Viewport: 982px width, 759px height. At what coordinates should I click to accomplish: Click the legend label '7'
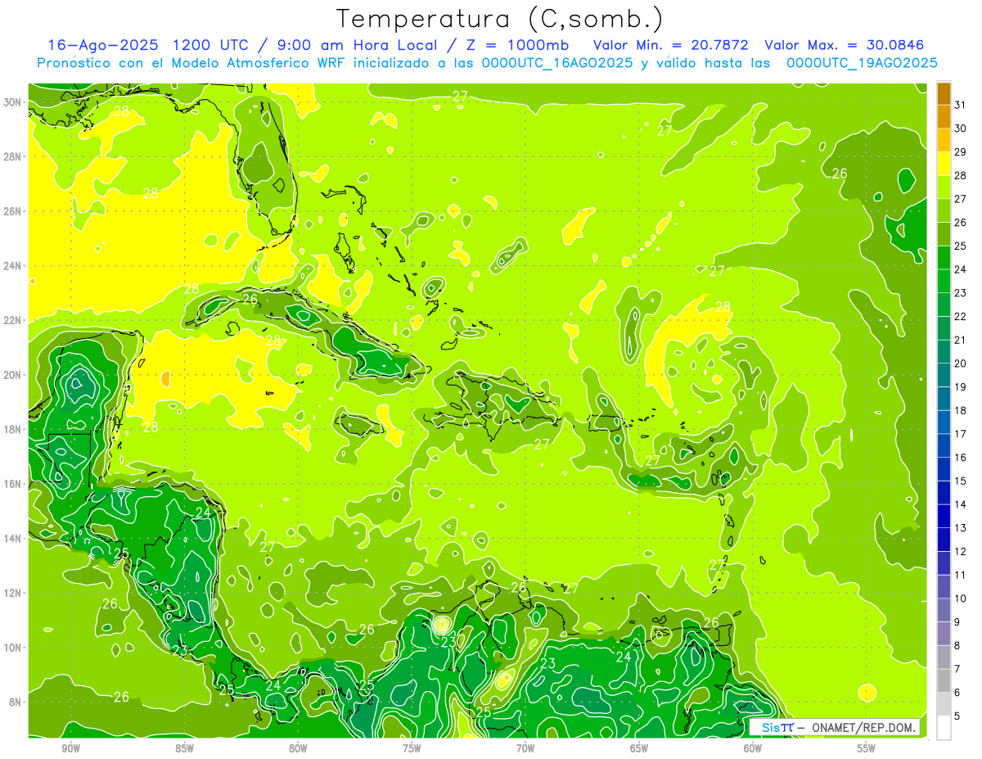[x=957, y=669]
